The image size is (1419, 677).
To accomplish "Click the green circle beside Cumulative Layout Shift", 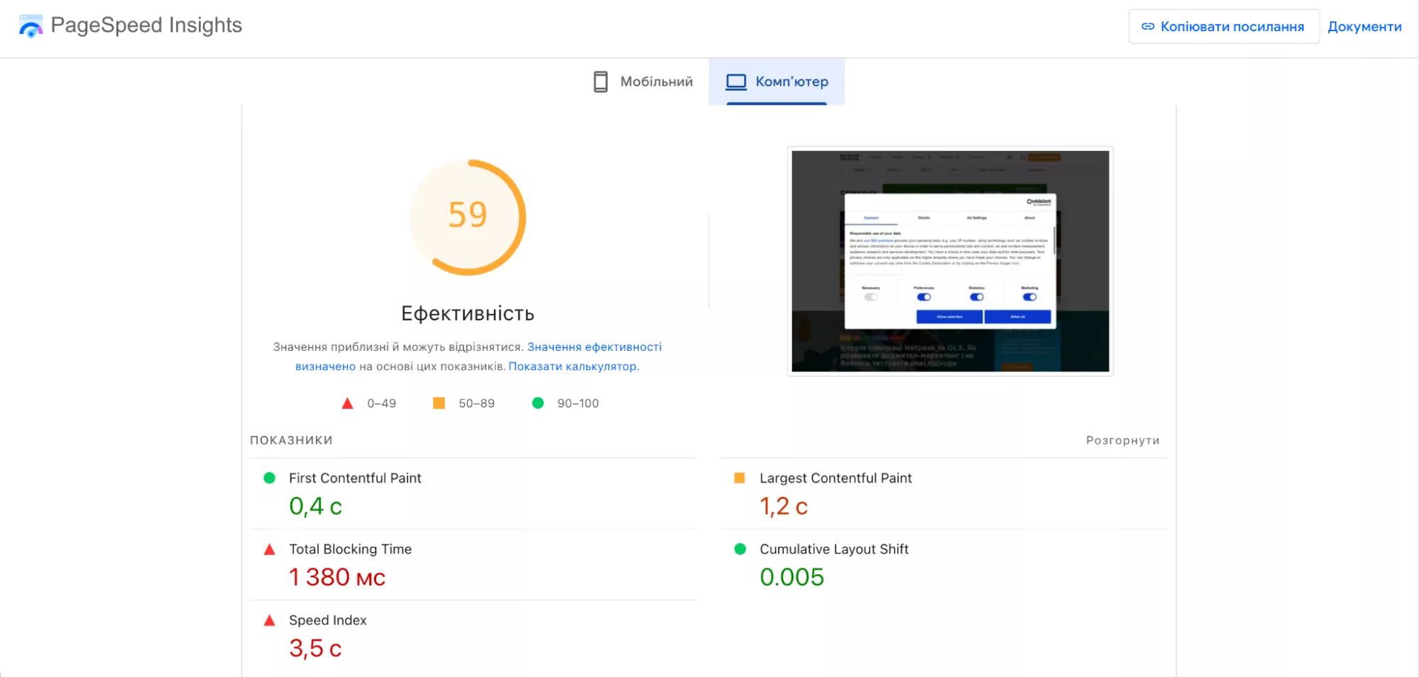I will [740, 549].
